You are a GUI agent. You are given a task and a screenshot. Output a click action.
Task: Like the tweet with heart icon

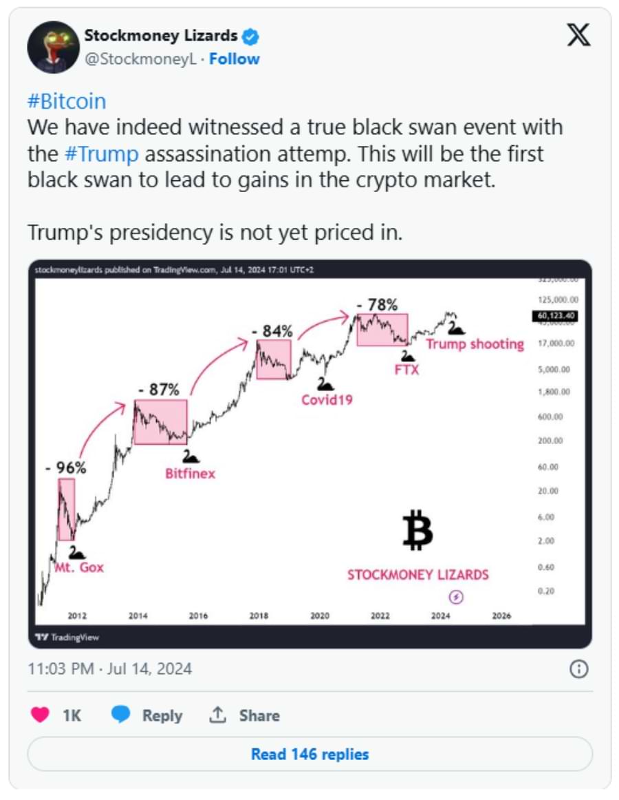(41, 715)
